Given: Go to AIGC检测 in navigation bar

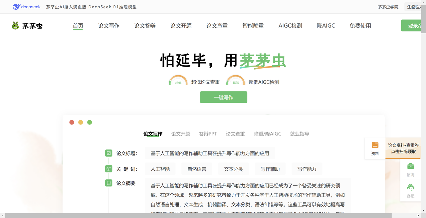Looking at the screenshot, I should 290,26.
